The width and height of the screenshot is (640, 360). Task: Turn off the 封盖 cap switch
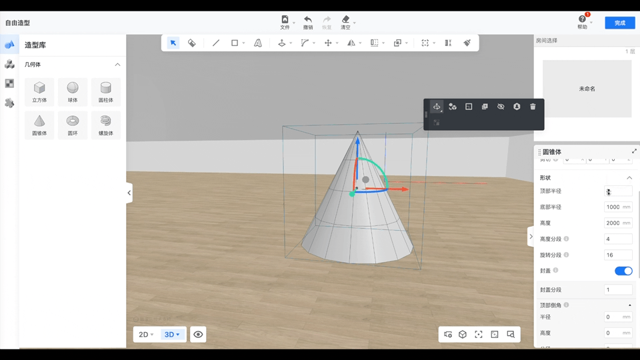click(x=623, y=271)
